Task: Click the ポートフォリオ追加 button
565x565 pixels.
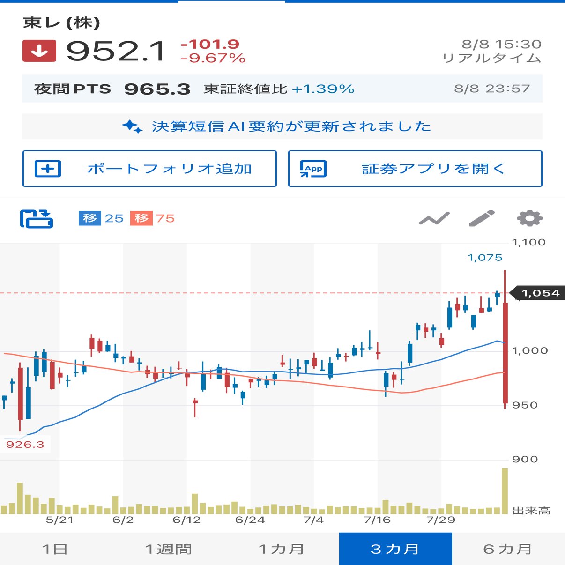Action: (149, 169)
